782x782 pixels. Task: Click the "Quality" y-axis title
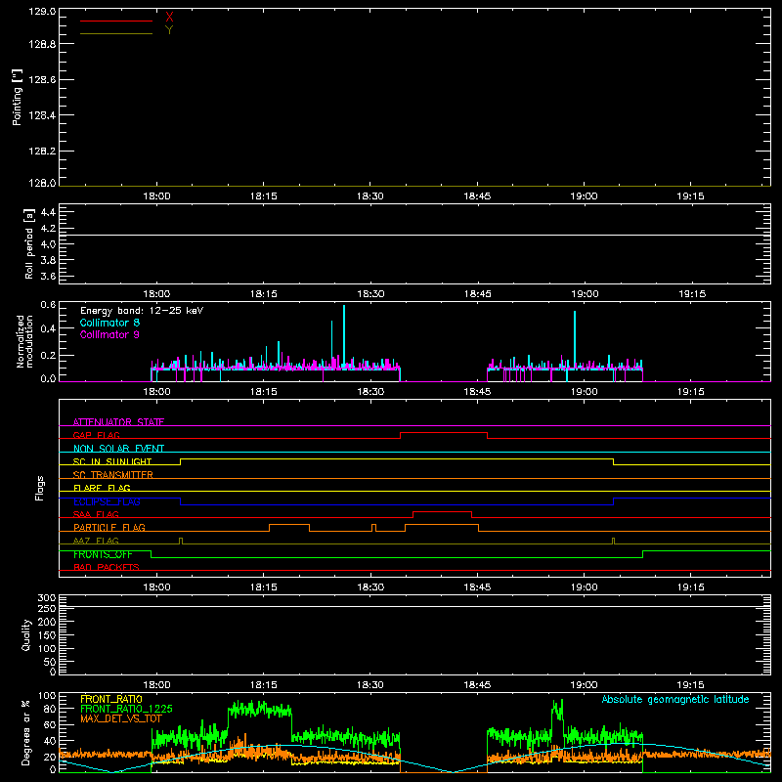tap(26, 634)
